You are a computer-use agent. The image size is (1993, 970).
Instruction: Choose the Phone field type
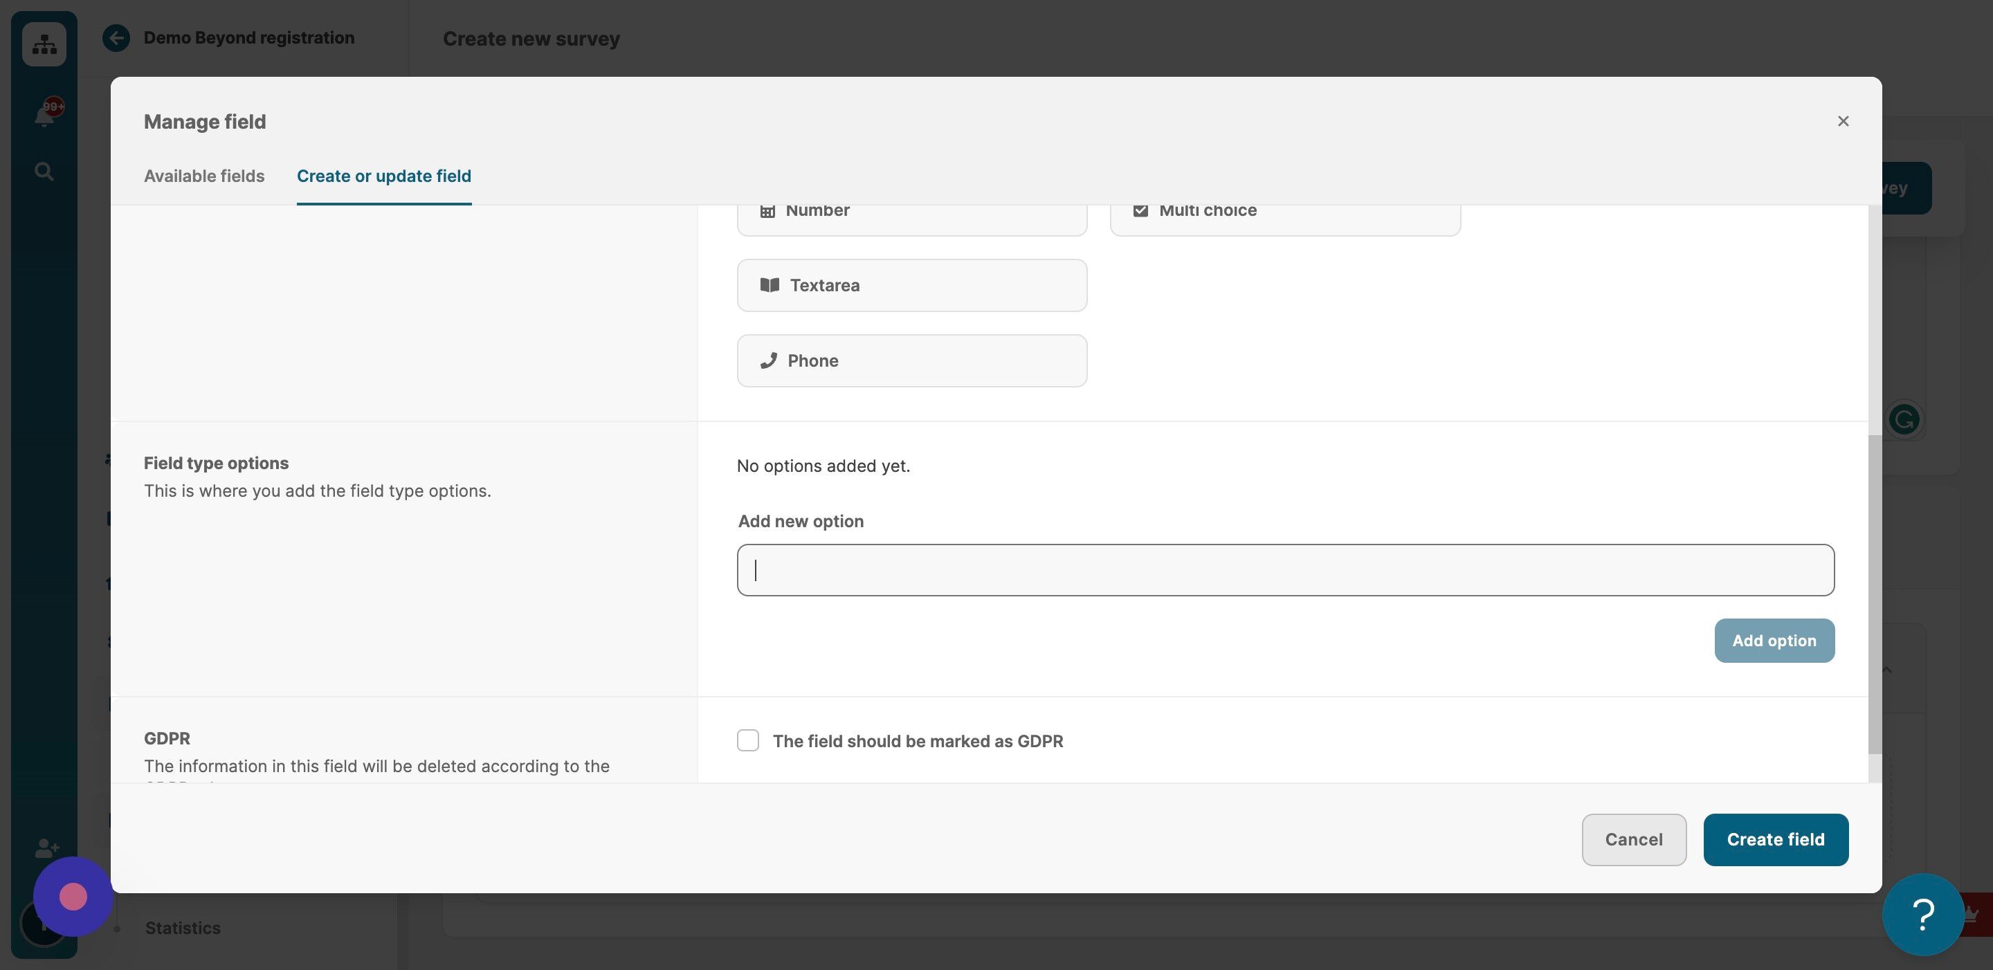pos(911,360)
